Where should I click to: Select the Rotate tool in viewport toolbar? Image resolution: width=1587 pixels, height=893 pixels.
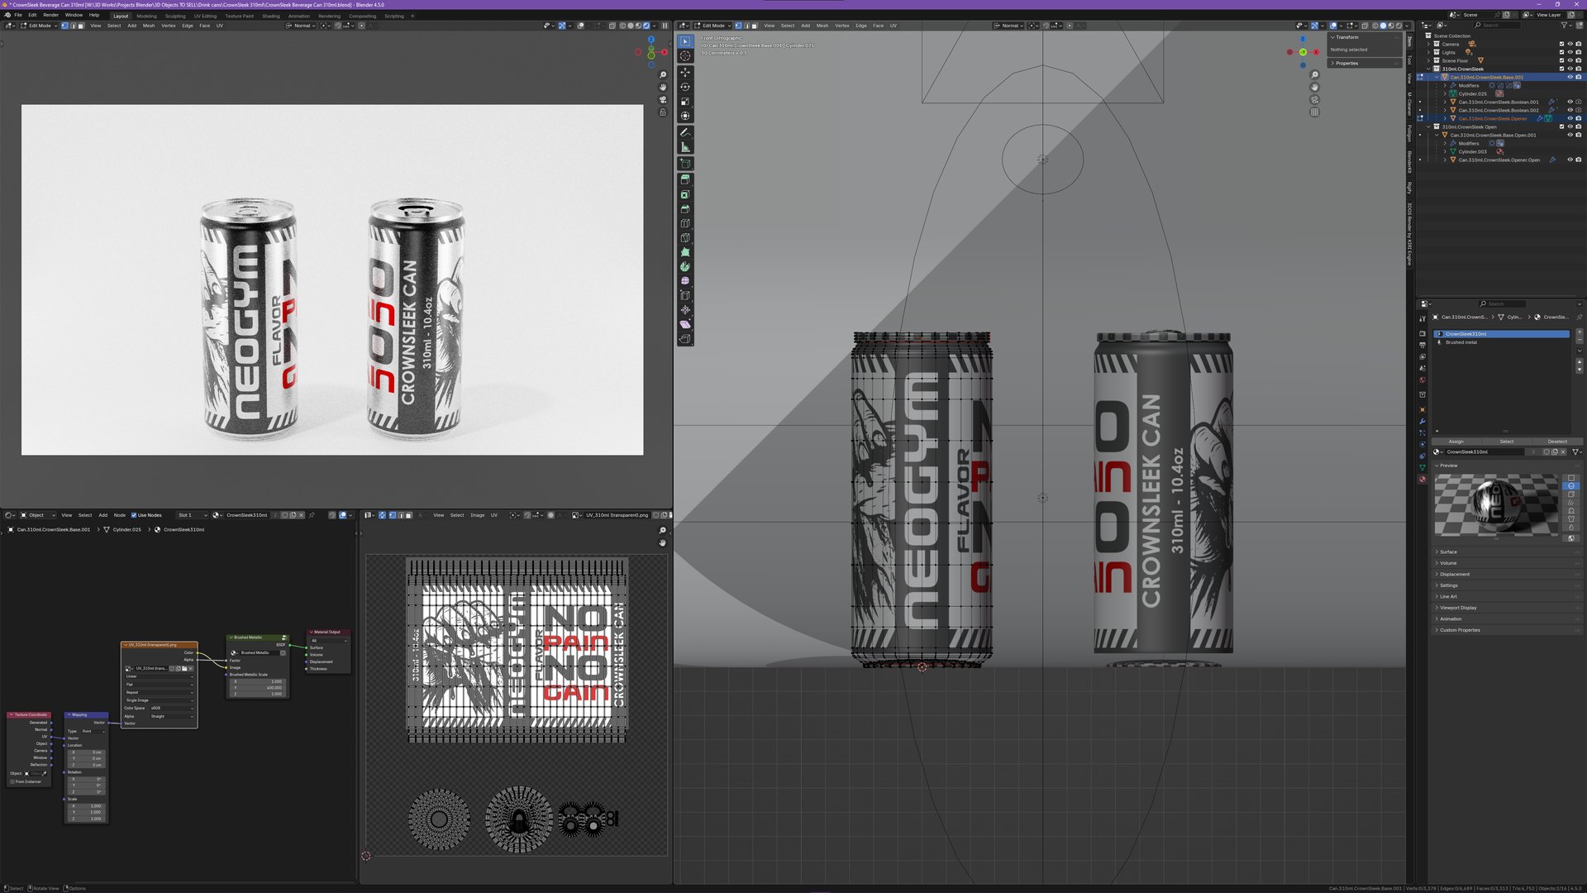pyautogui.click(x=685, y=87)
